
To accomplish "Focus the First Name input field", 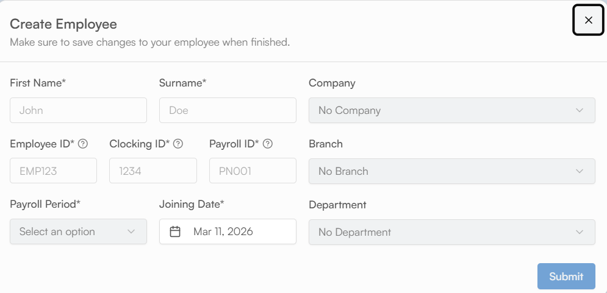I will pos(78,110).
